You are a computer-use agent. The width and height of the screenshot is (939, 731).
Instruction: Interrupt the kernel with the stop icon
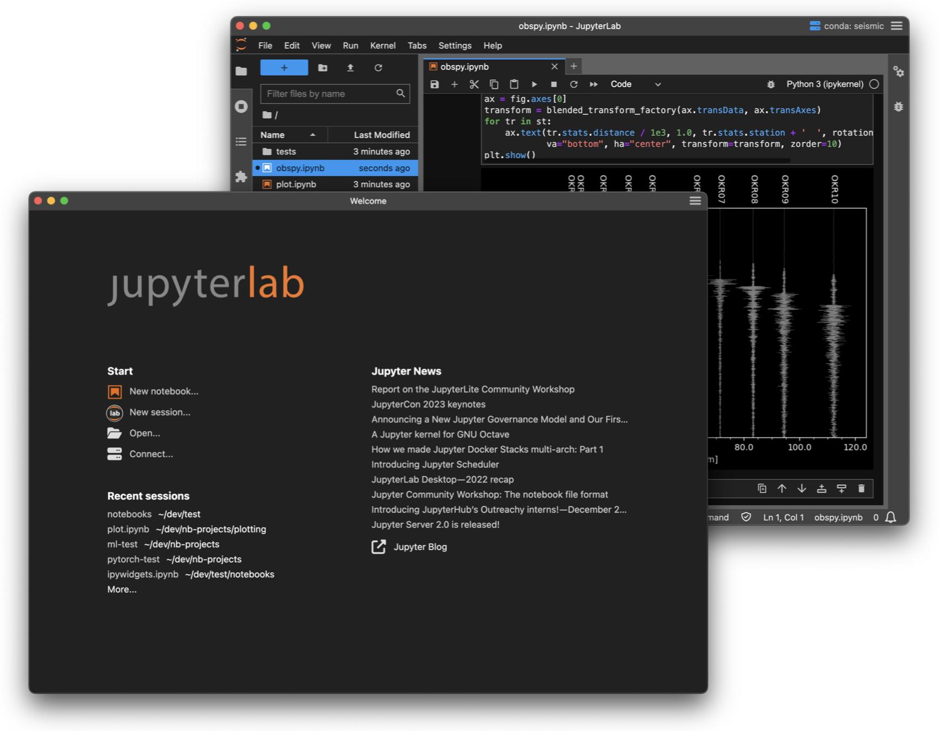coord(553,84)
